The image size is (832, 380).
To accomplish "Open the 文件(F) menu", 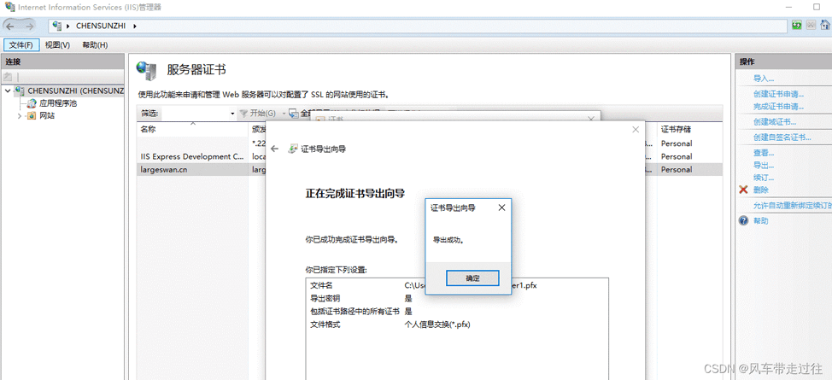I will 21,45.
